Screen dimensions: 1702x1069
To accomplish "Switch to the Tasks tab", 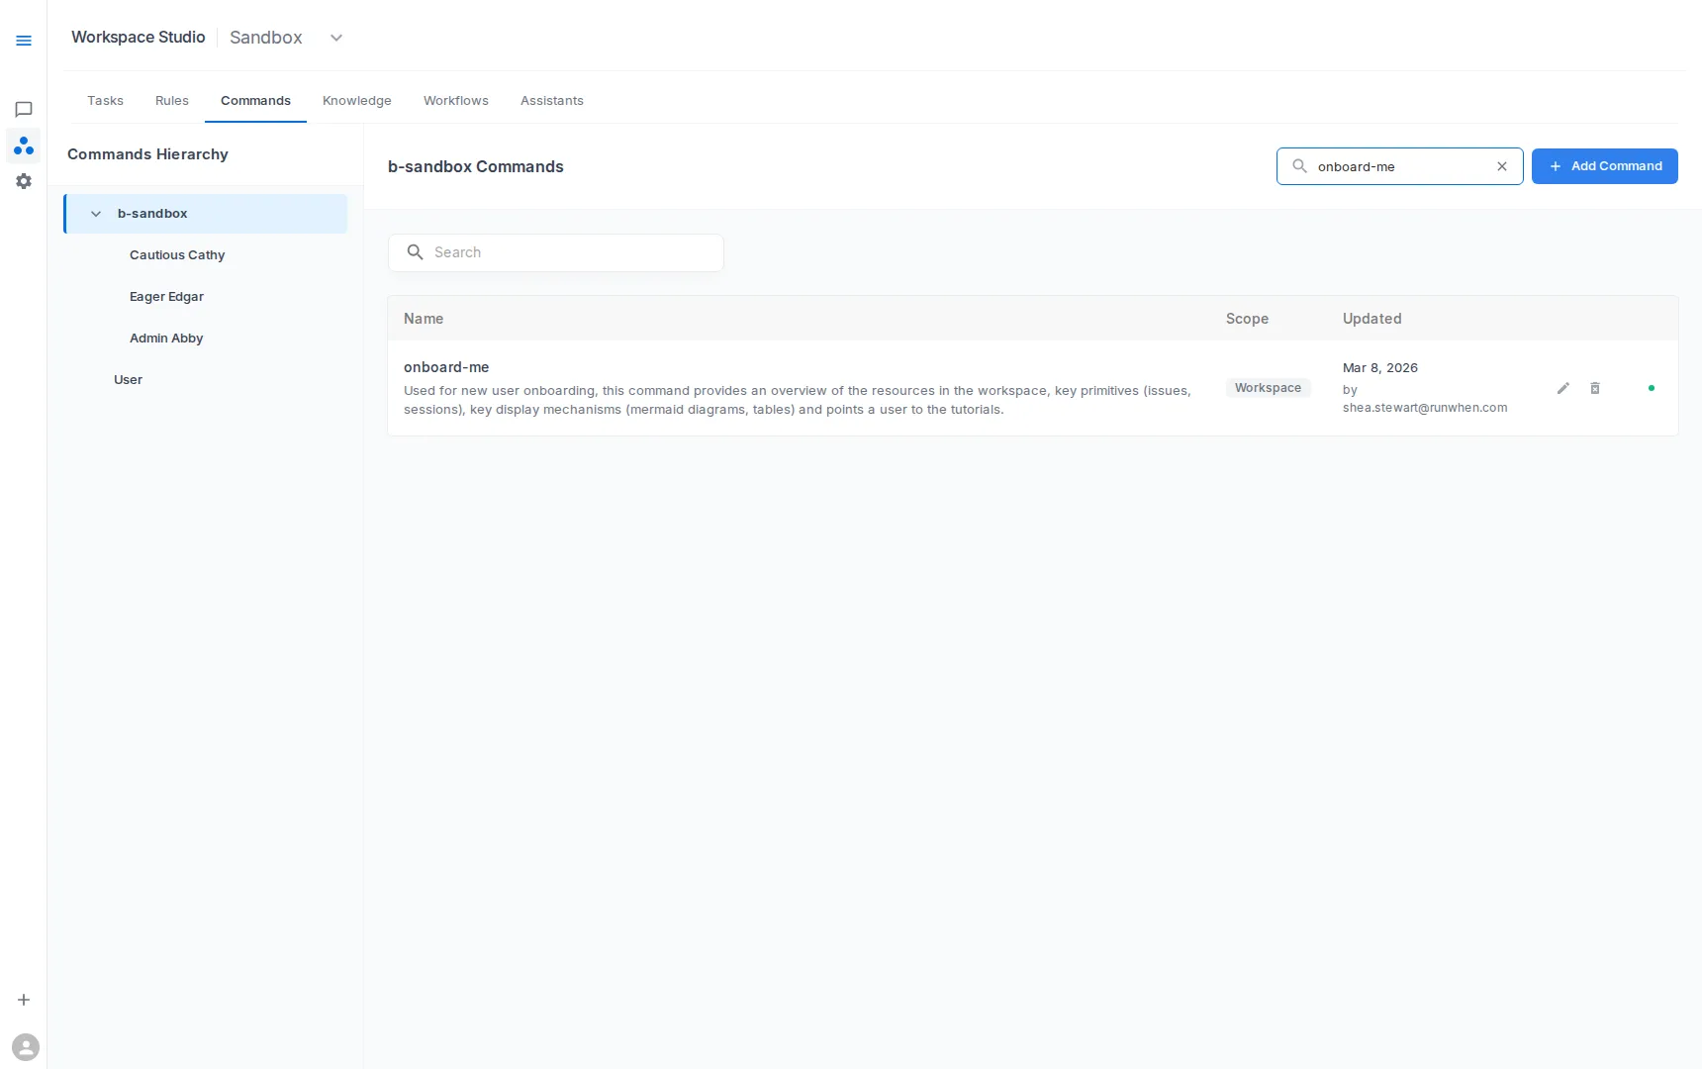I will pos(105,100).
